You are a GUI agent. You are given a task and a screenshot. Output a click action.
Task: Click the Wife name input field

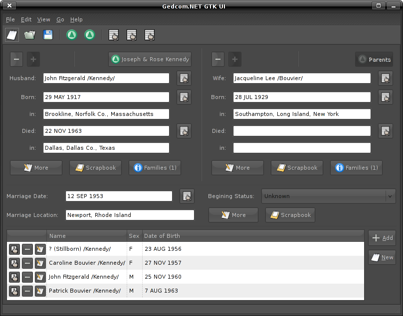point(302,78)
